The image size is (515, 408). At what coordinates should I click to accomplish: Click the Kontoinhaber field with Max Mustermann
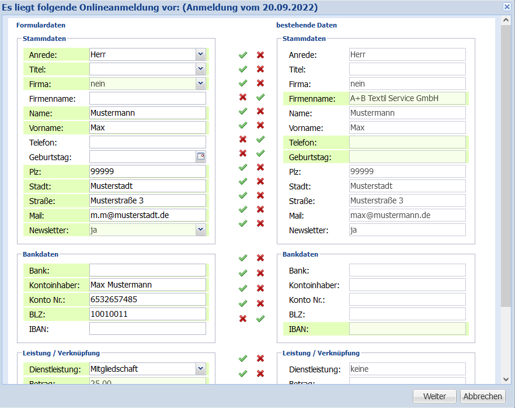148,285
